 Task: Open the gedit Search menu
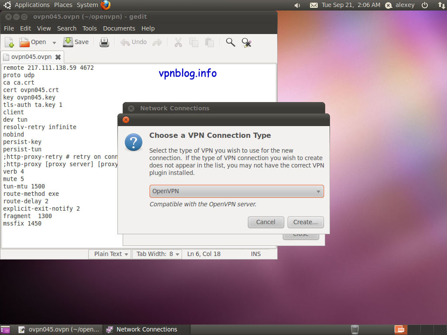click(x=67, y=28)
